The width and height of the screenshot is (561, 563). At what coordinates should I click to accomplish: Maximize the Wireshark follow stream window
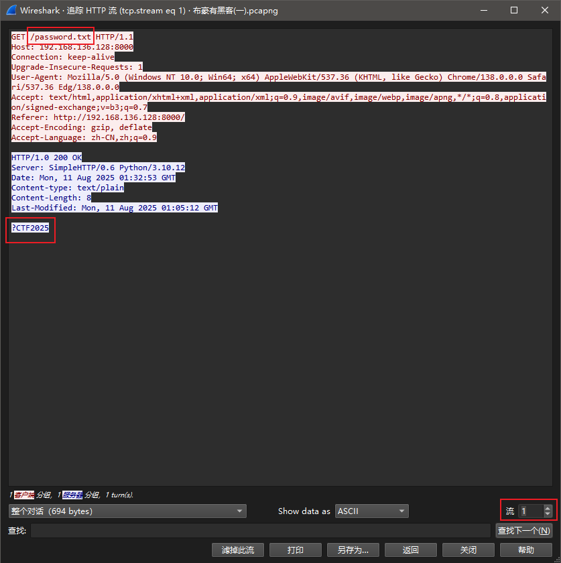click(x=514, y=10)
